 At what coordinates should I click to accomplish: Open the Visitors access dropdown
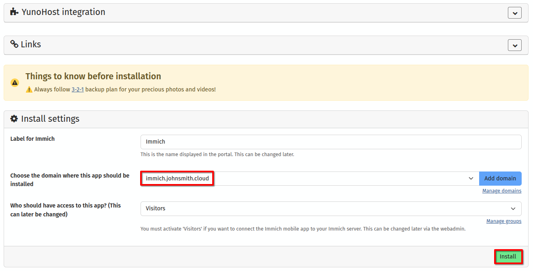331,209
